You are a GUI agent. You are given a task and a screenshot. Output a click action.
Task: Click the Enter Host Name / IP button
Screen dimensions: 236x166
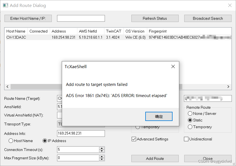coord(28,18)
